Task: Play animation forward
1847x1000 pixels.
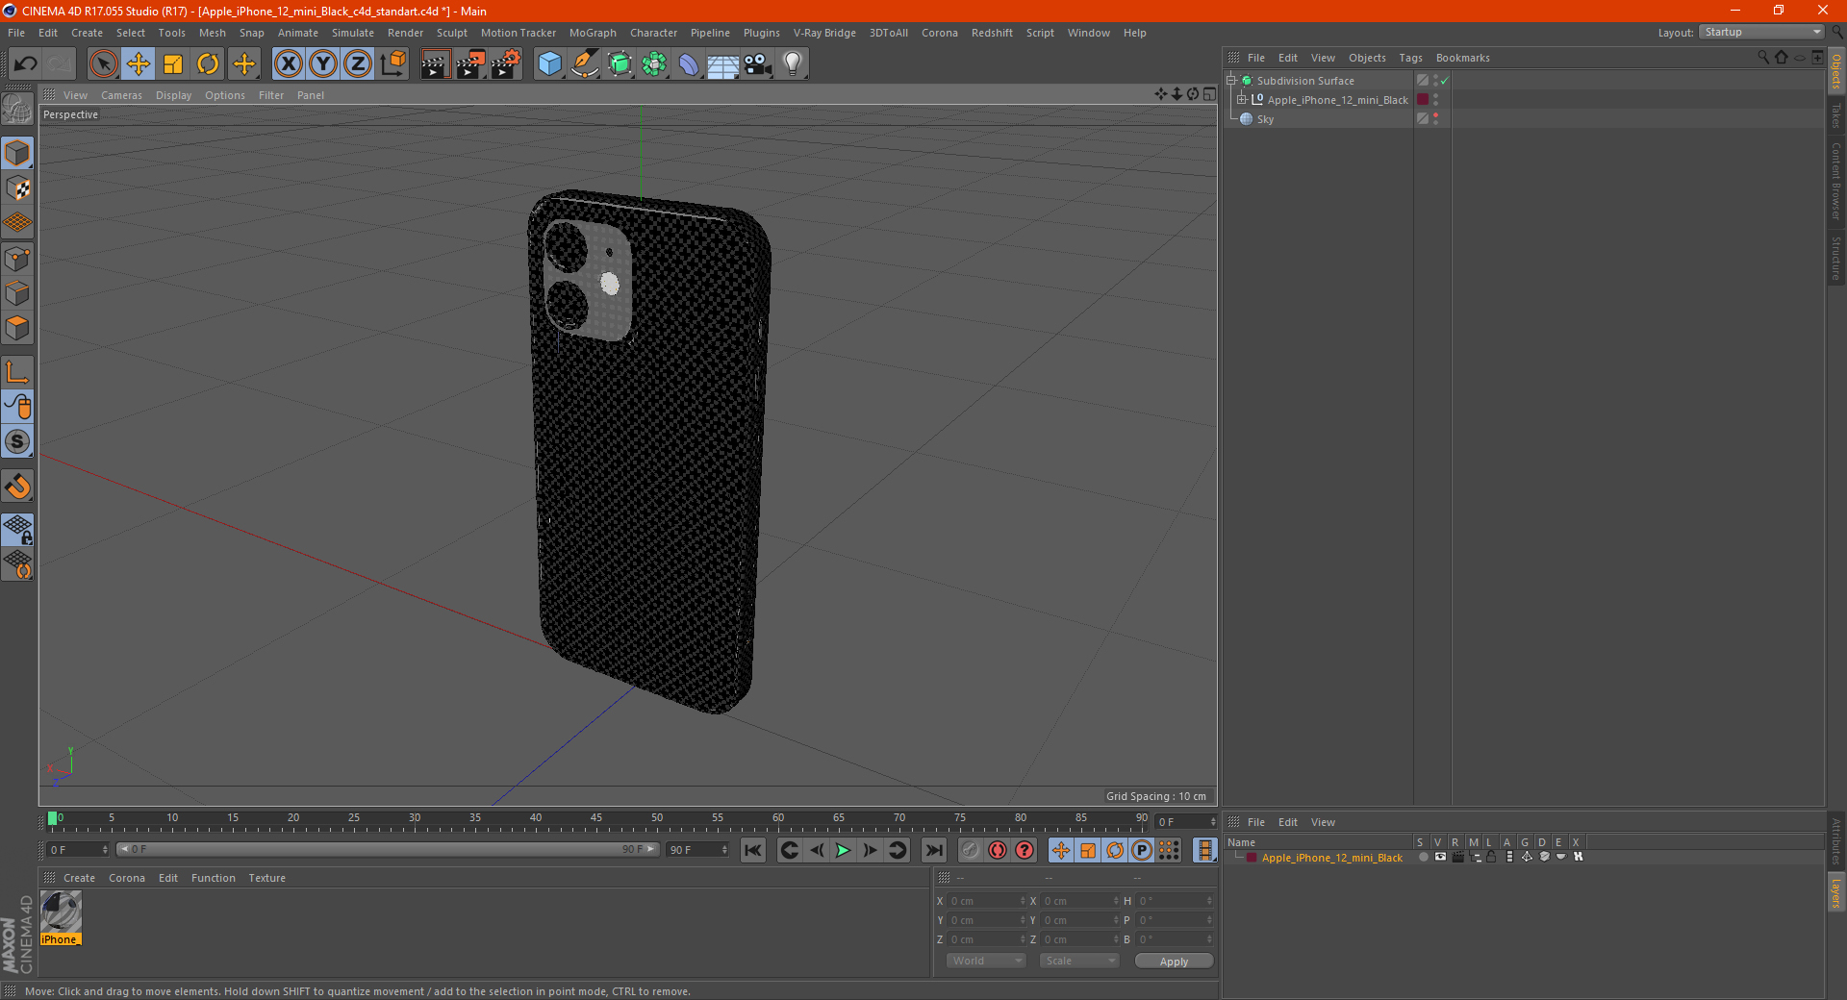Action: click(843, 850)
